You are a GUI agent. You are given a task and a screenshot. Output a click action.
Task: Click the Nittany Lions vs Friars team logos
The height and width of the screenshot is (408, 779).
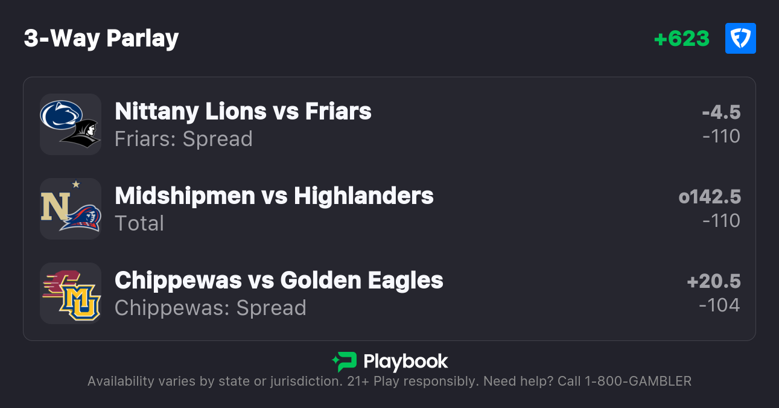coord(71,124)
